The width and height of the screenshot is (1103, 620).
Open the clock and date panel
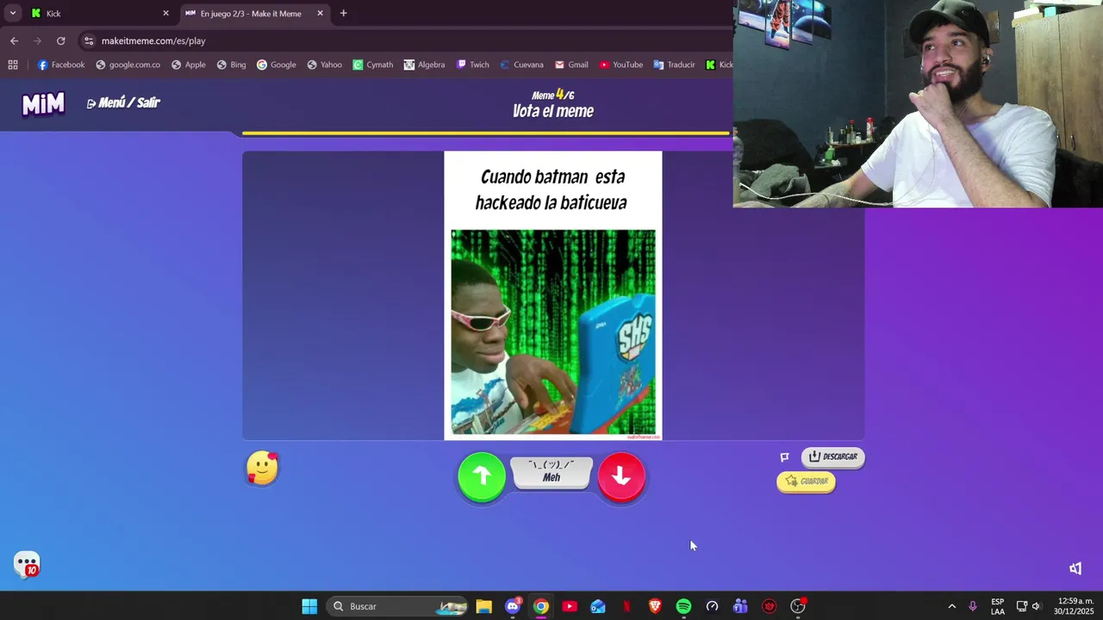pyautogui.click(x=1075, y=606)
